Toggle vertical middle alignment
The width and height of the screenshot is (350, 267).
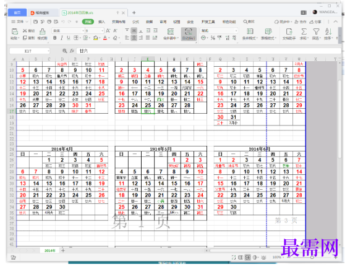coord(134,30)
